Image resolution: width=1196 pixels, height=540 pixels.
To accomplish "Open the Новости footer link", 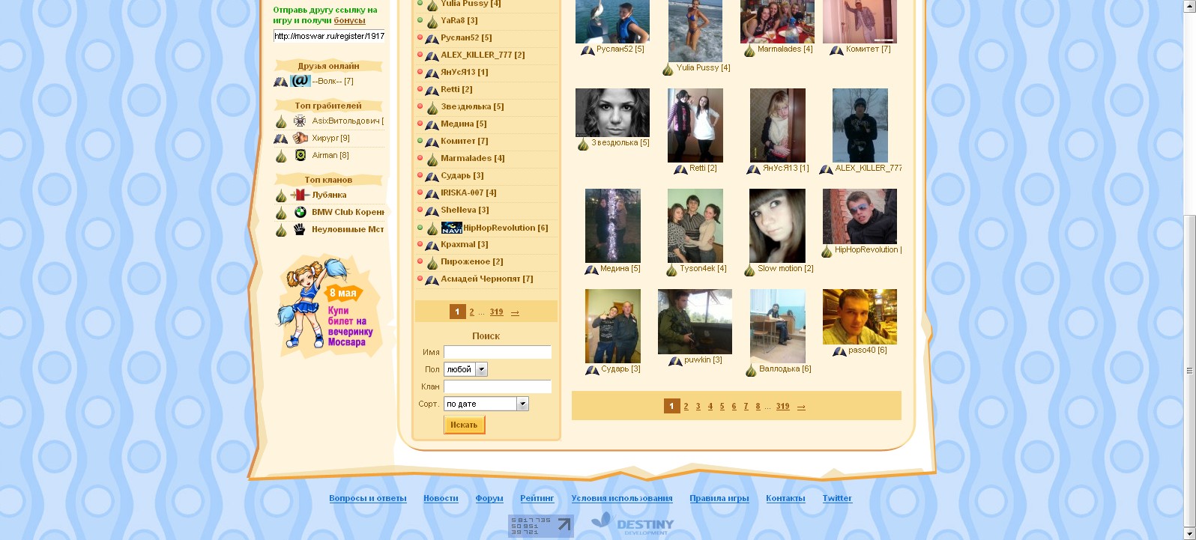I will pos(441,498).
